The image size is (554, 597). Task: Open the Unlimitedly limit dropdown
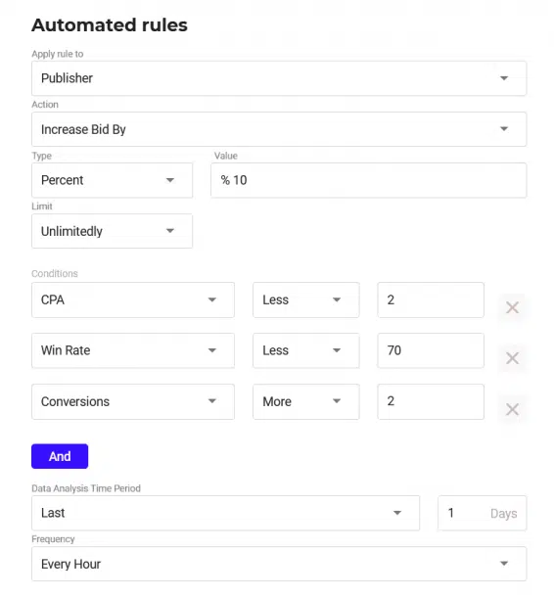point(112,231)
